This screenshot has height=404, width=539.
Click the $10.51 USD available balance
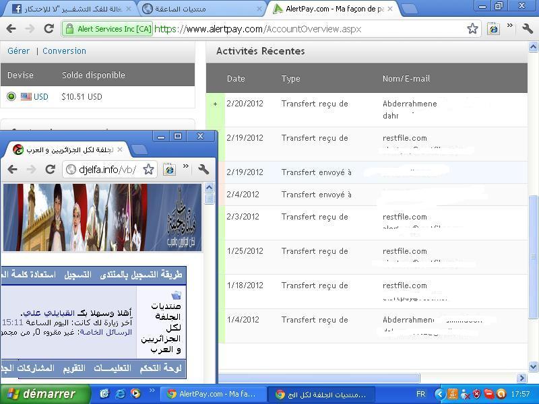point(82,97)
